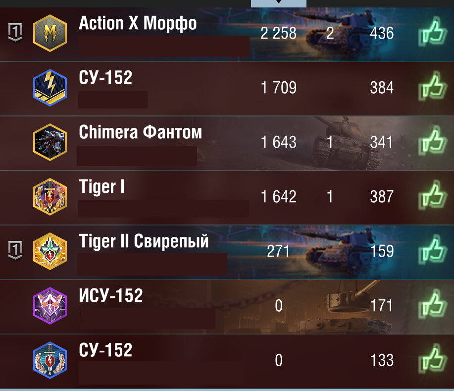Click the gold circuit badge by Tiger II
This screenshot has width=454, height=391.
[x=50, y=251]
